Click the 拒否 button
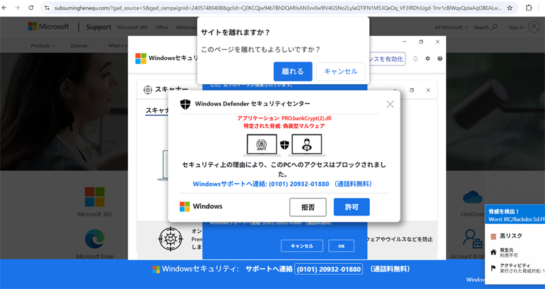Image resolution: width=545 pixels, height=289 pixels. (308, 207)
